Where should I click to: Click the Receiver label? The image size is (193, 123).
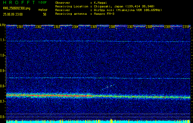pos(63,10)
